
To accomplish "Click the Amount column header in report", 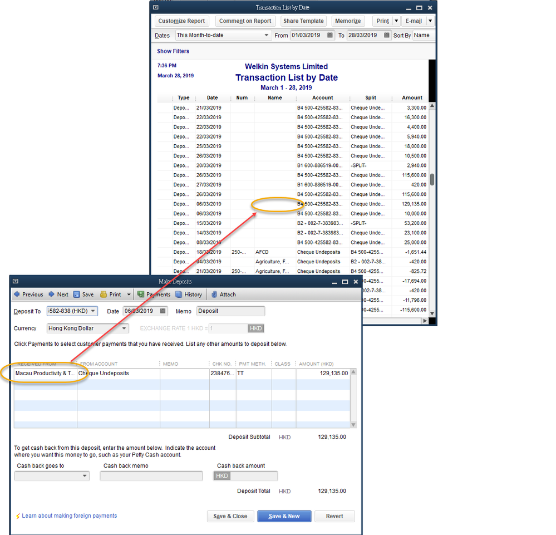I will tap(412, 97).
